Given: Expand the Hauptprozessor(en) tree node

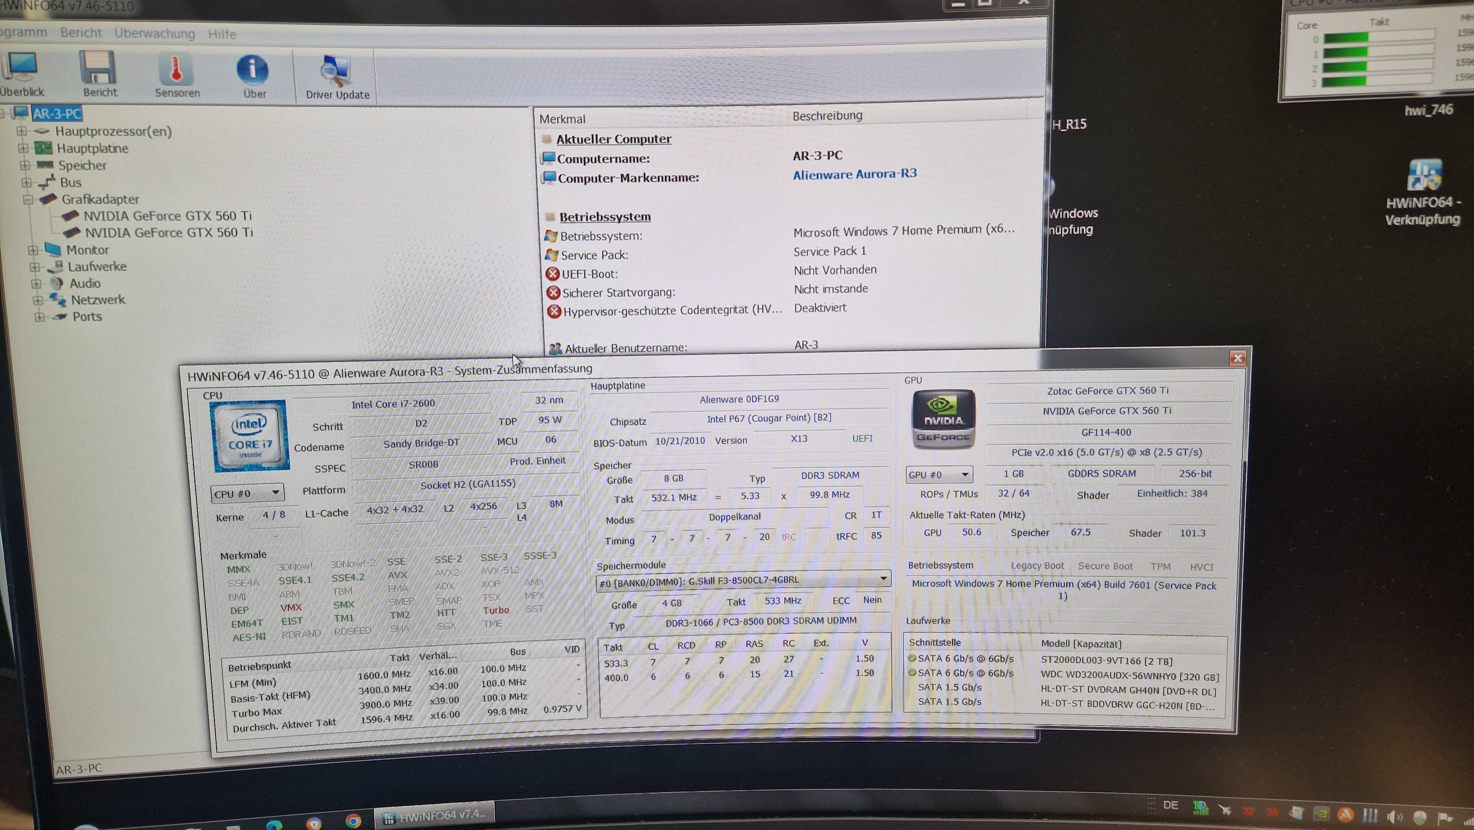Looking at the screenshot, I should (x=22, y=131).
